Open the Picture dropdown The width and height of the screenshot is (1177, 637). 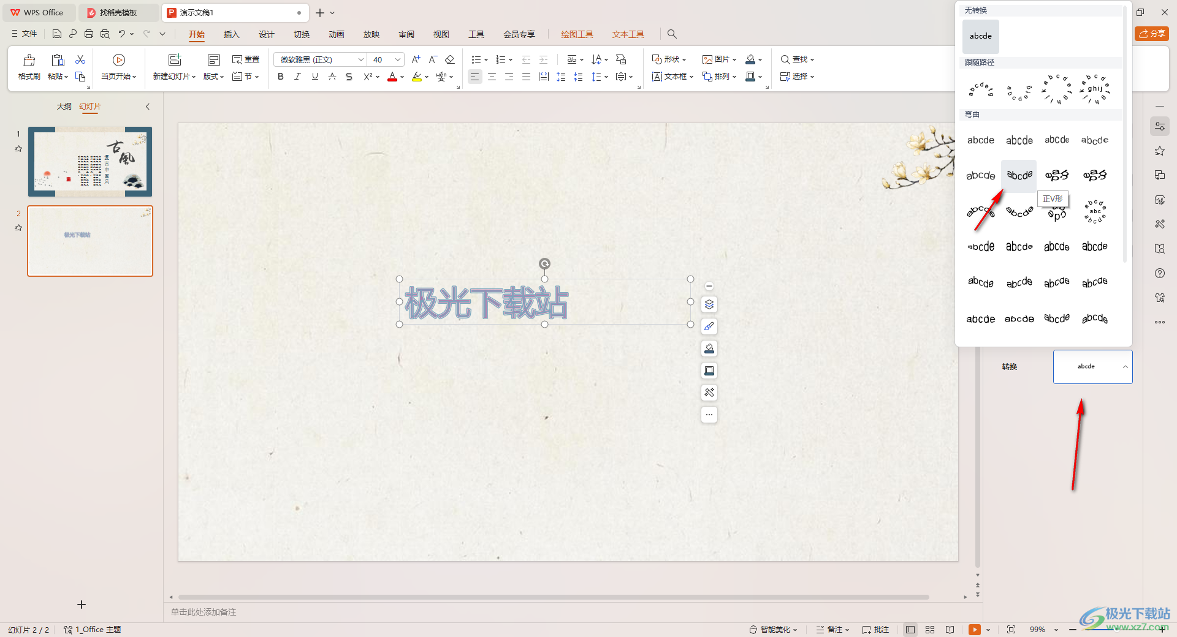pyautogui.click(x=719, y=59)
